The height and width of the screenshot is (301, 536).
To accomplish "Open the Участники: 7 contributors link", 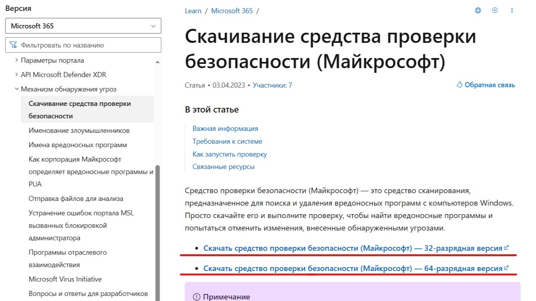I will click(272, 85).
